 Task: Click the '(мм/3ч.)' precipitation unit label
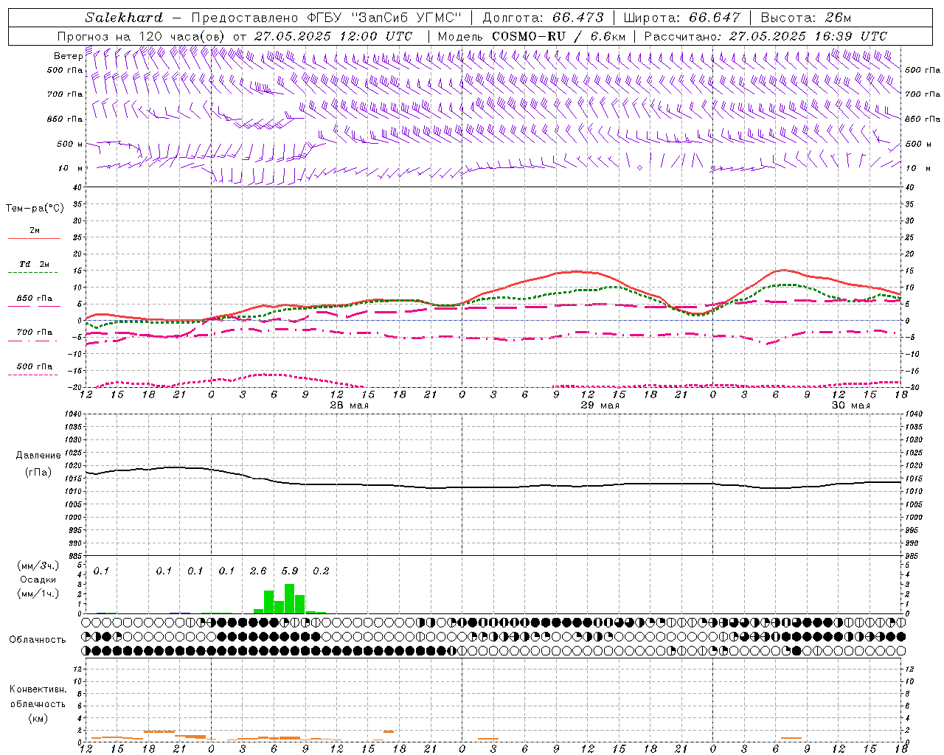click(38, 566)
